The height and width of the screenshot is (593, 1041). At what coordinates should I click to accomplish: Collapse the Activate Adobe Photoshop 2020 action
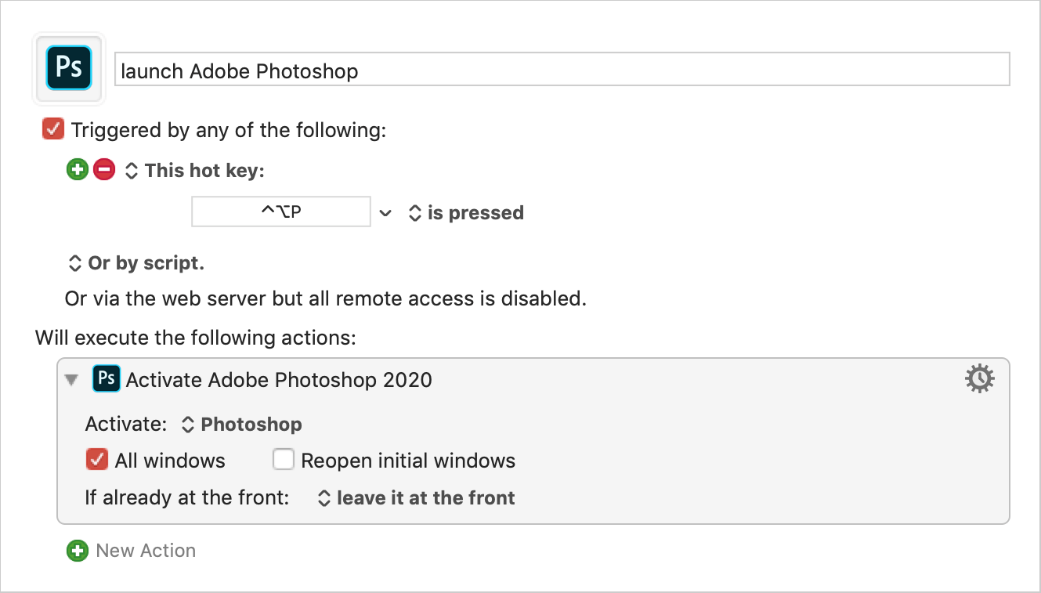pyautogui.click(x=72, y=380)
